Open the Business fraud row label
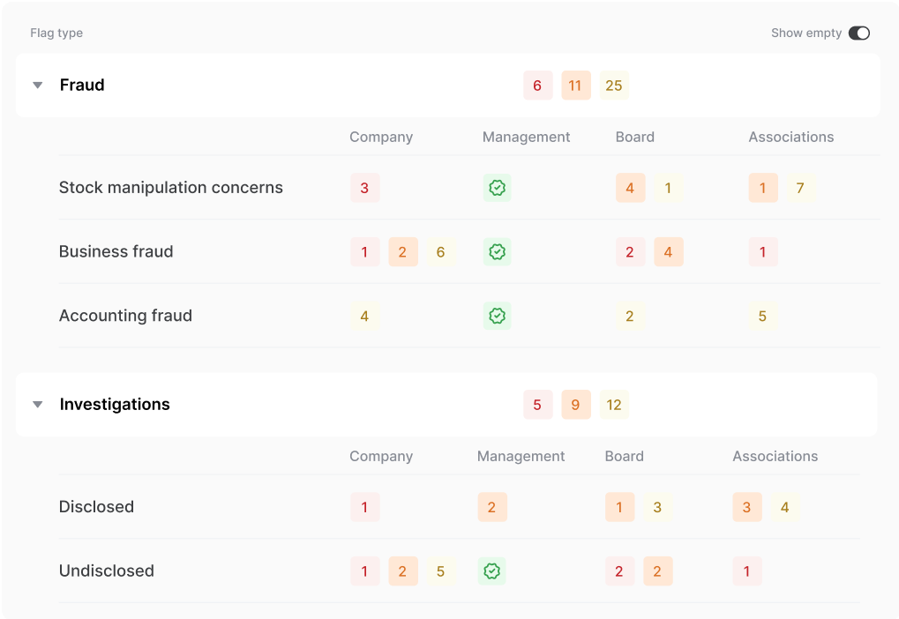 click(116, 251)
